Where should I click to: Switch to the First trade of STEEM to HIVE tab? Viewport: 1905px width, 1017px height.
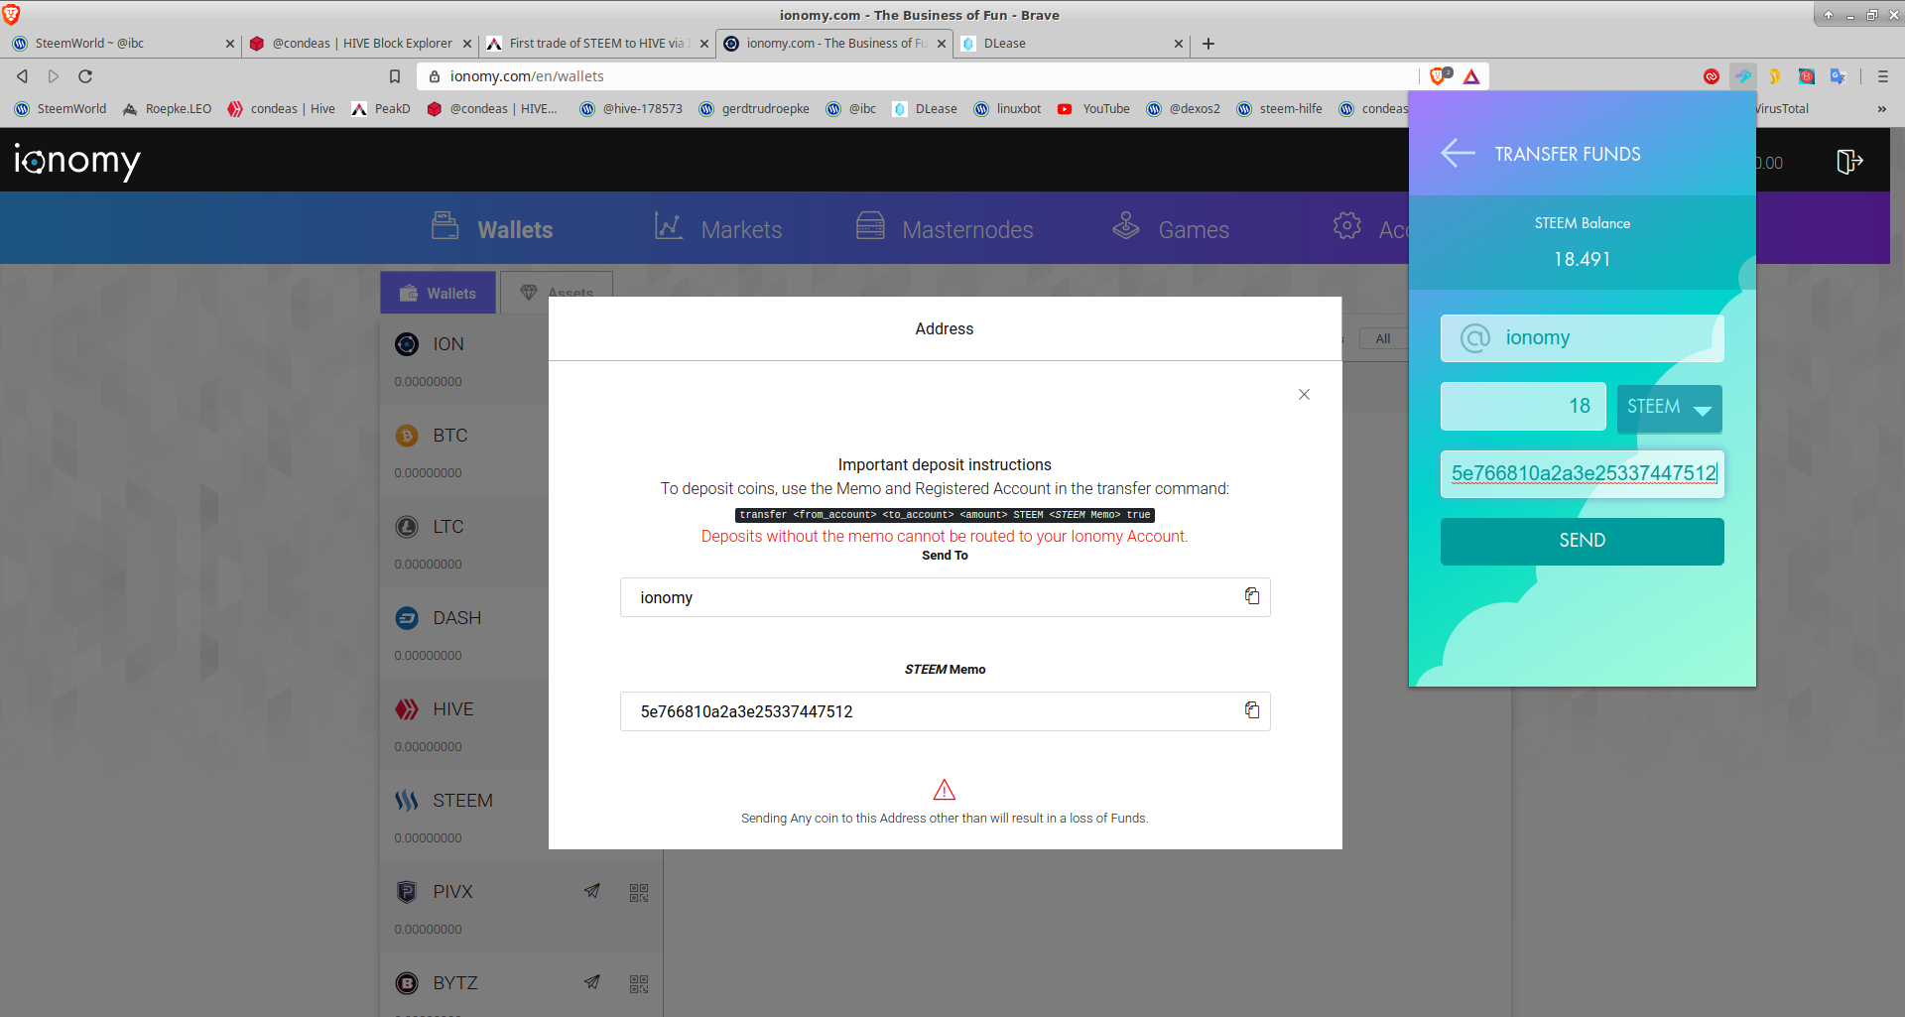coord(597,44)
